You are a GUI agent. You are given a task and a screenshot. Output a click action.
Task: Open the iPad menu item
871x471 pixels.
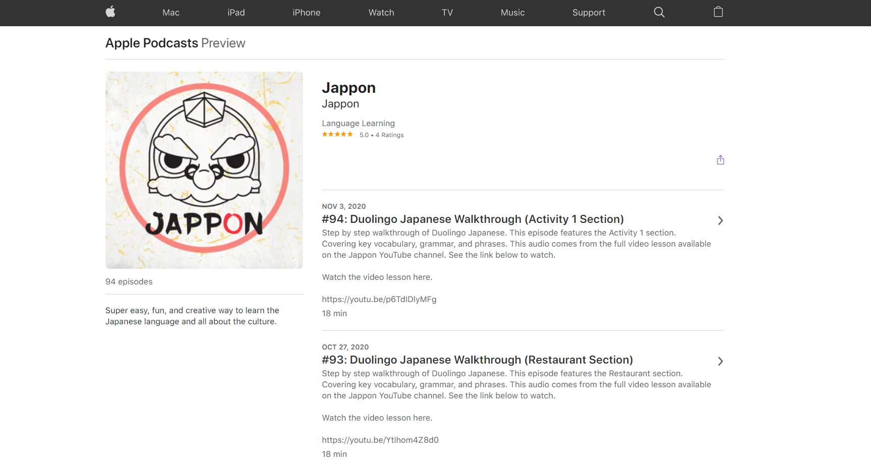tap(236, 13)
